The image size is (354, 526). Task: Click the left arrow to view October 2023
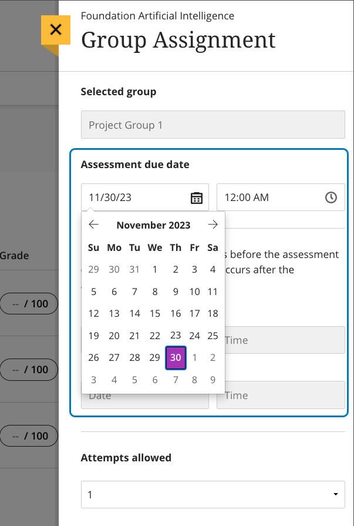tap(93, 225)
